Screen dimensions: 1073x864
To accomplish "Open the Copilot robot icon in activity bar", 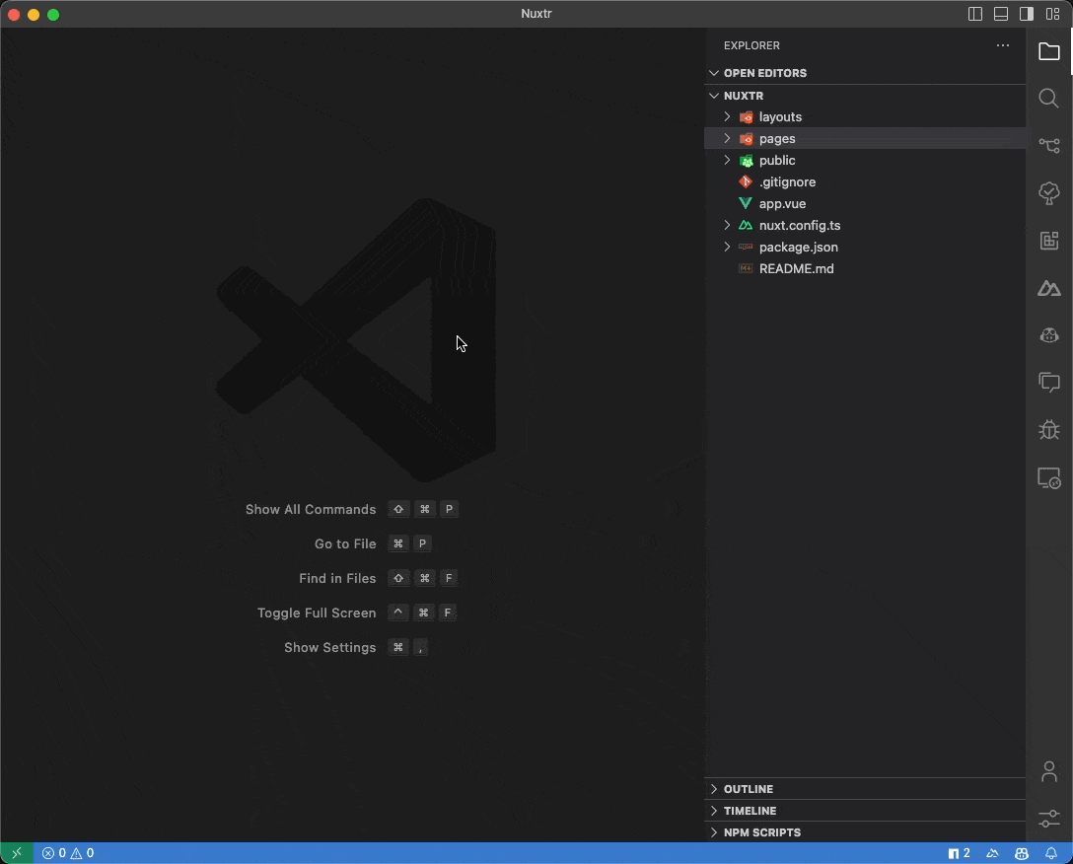I will (x=1048, y=335).
